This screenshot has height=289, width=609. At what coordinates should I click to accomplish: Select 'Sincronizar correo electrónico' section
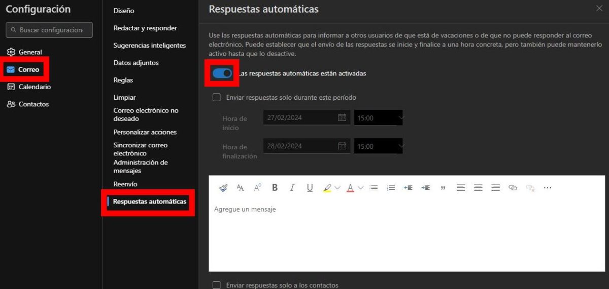pyautogui.click(x=140, y=149)
